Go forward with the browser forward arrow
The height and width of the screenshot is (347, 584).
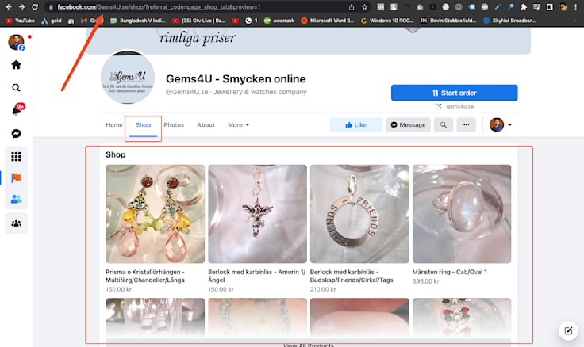tap(21, 6)
